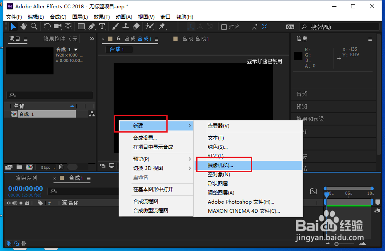Select the Roto Brush tool
The height and width of the screenshot is (251, 385).
coord(149,27)
